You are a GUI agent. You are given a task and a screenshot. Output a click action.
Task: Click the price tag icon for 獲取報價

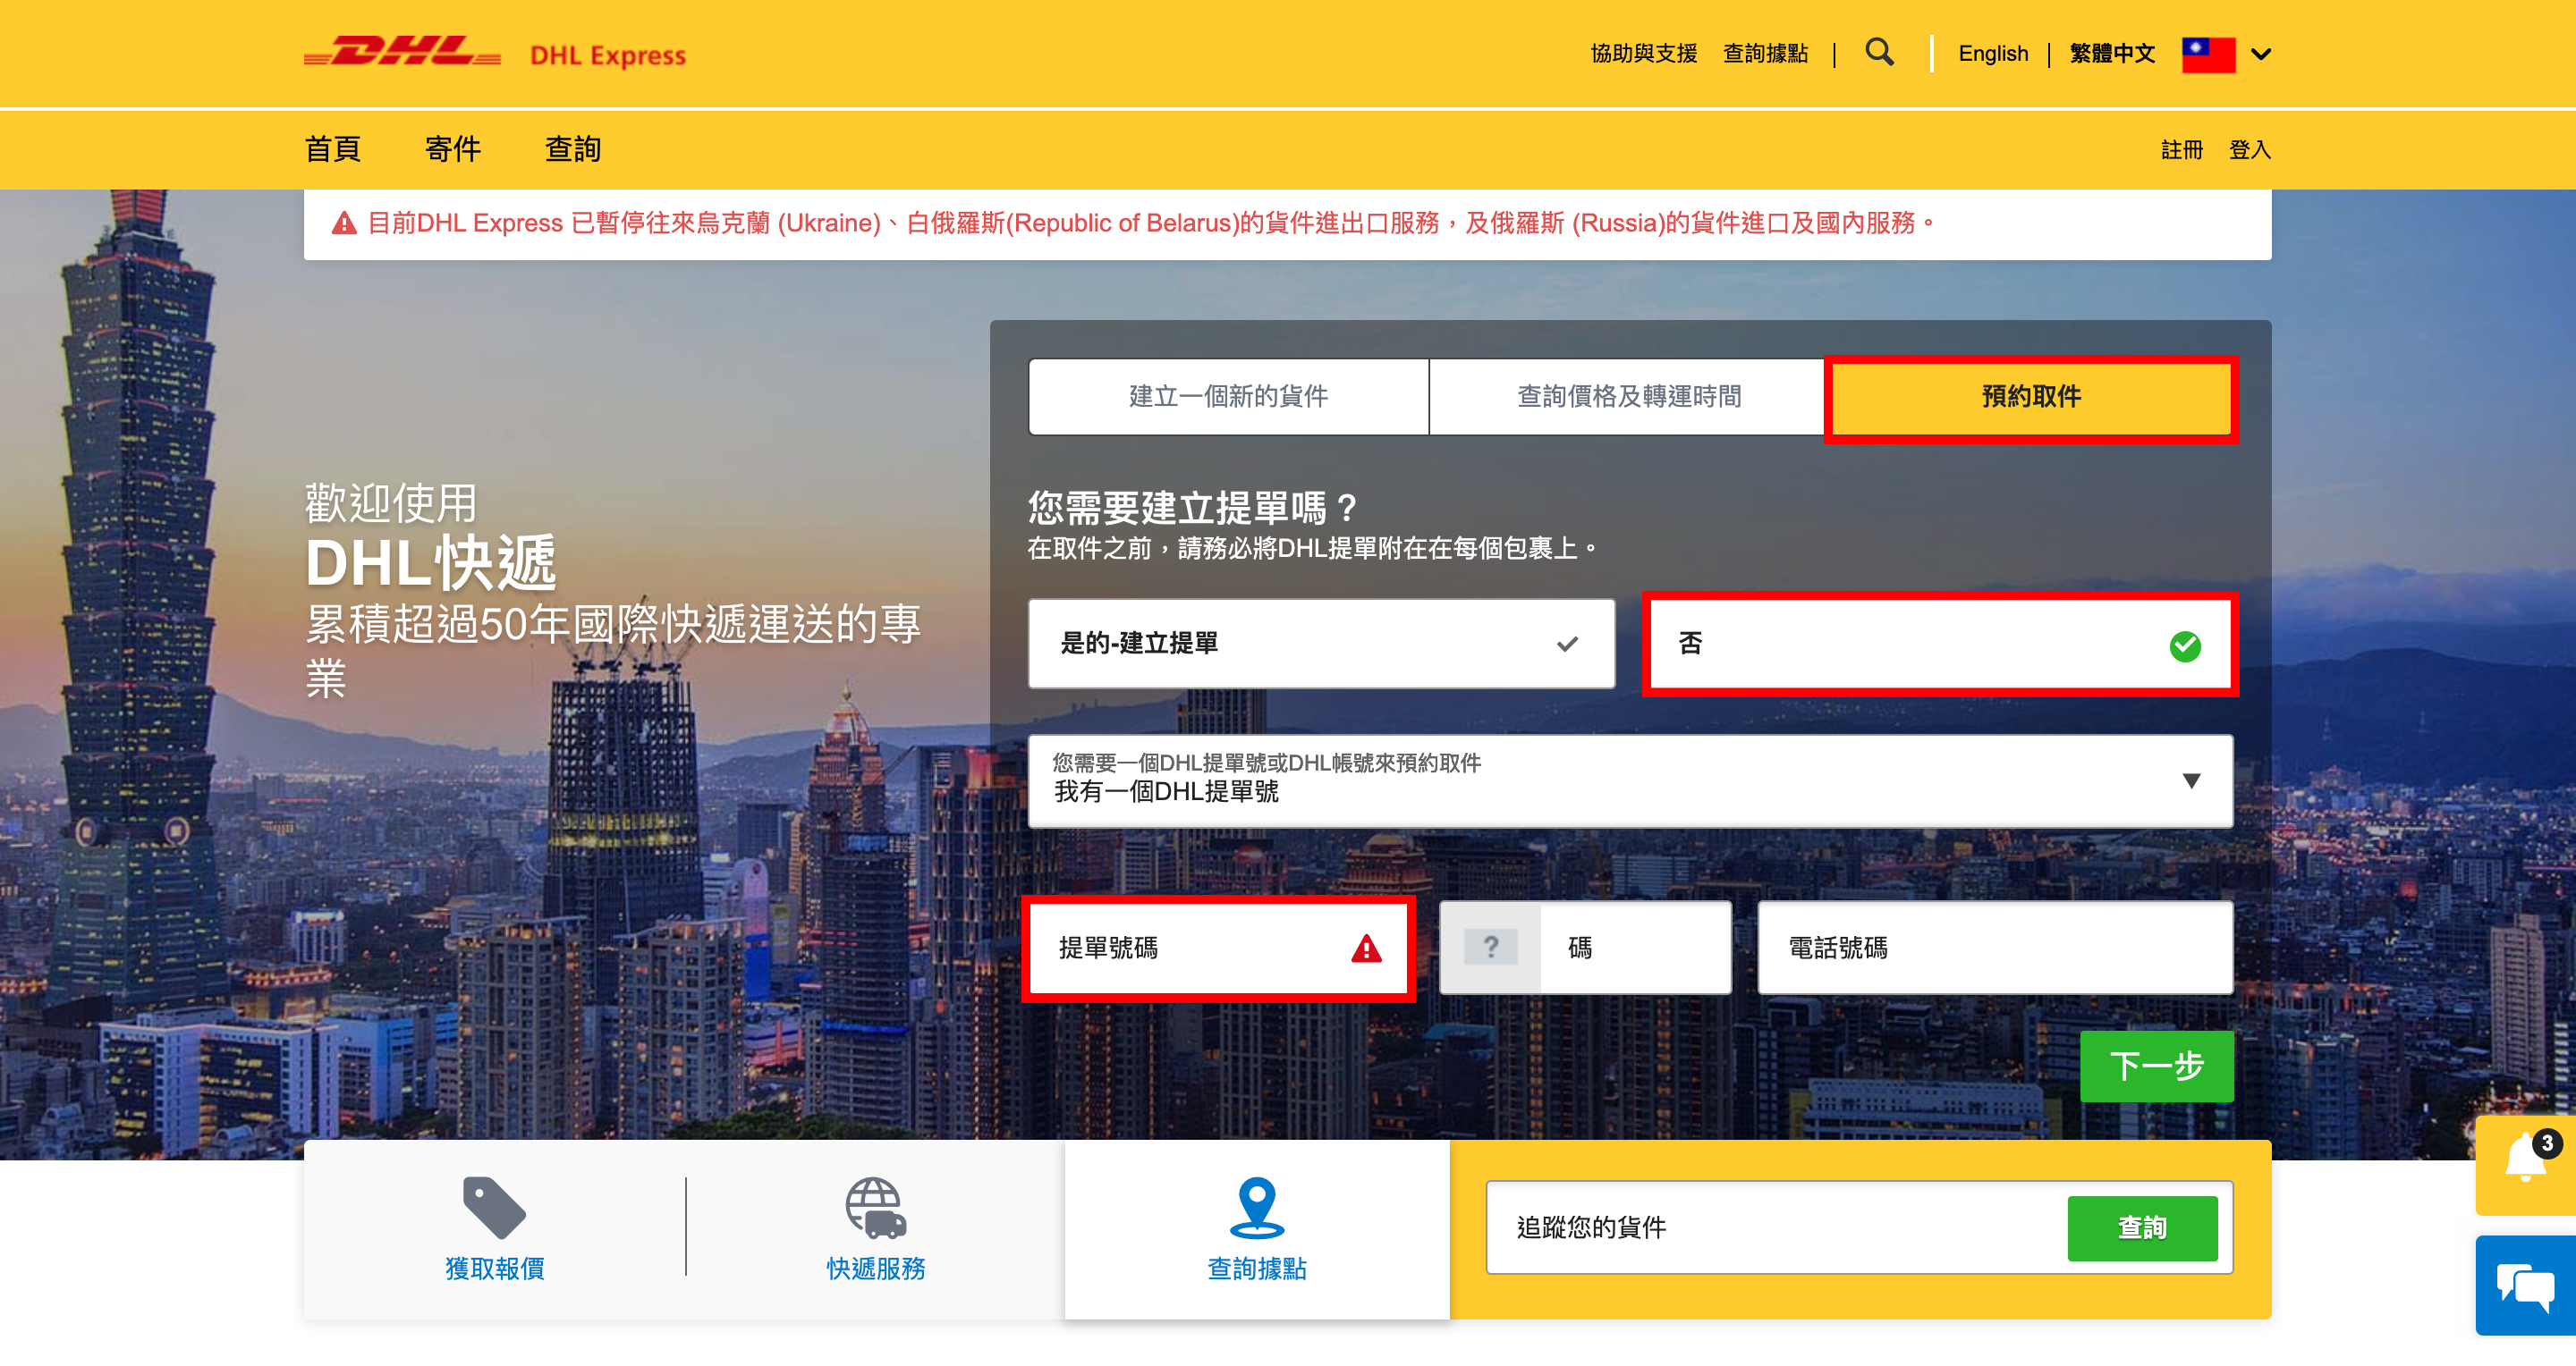point(494,1206)
